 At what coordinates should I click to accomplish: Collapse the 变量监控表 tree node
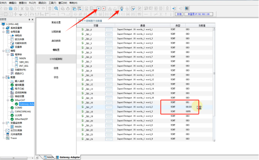(3, 123)
